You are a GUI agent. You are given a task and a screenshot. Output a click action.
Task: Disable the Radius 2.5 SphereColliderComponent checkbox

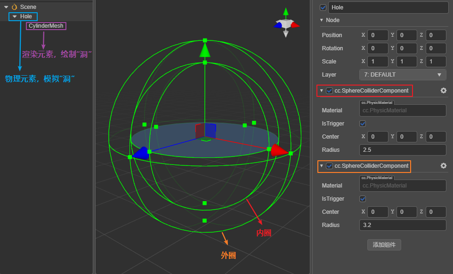point(329,91)
